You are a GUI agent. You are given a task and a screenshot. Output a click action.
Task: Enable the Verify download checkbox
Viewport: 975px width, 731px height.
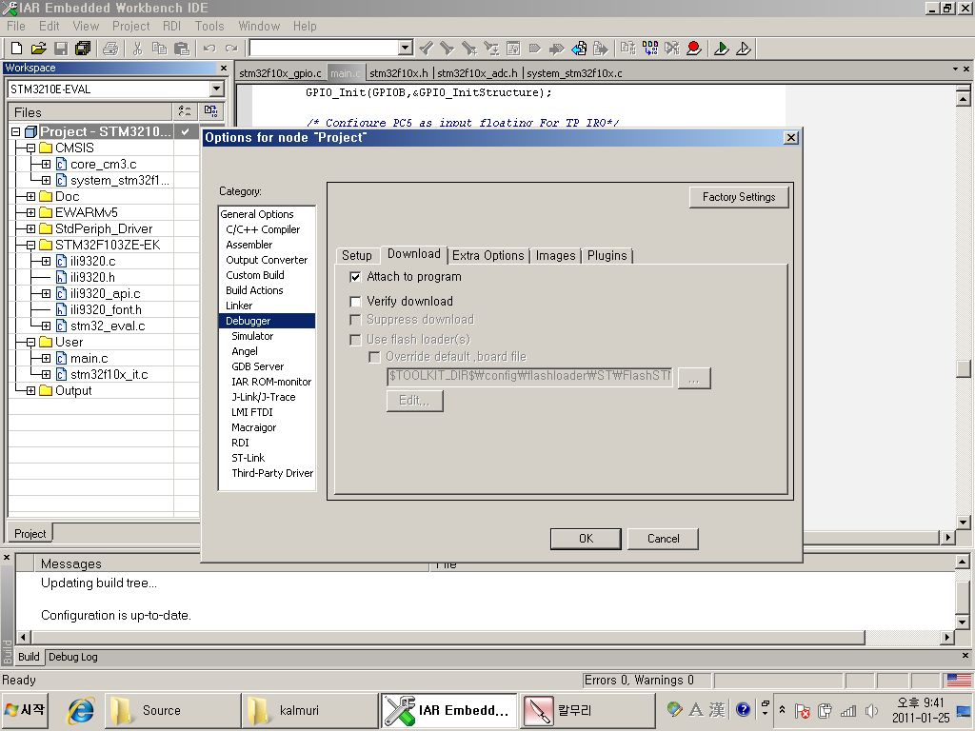(x=355, y=302)
